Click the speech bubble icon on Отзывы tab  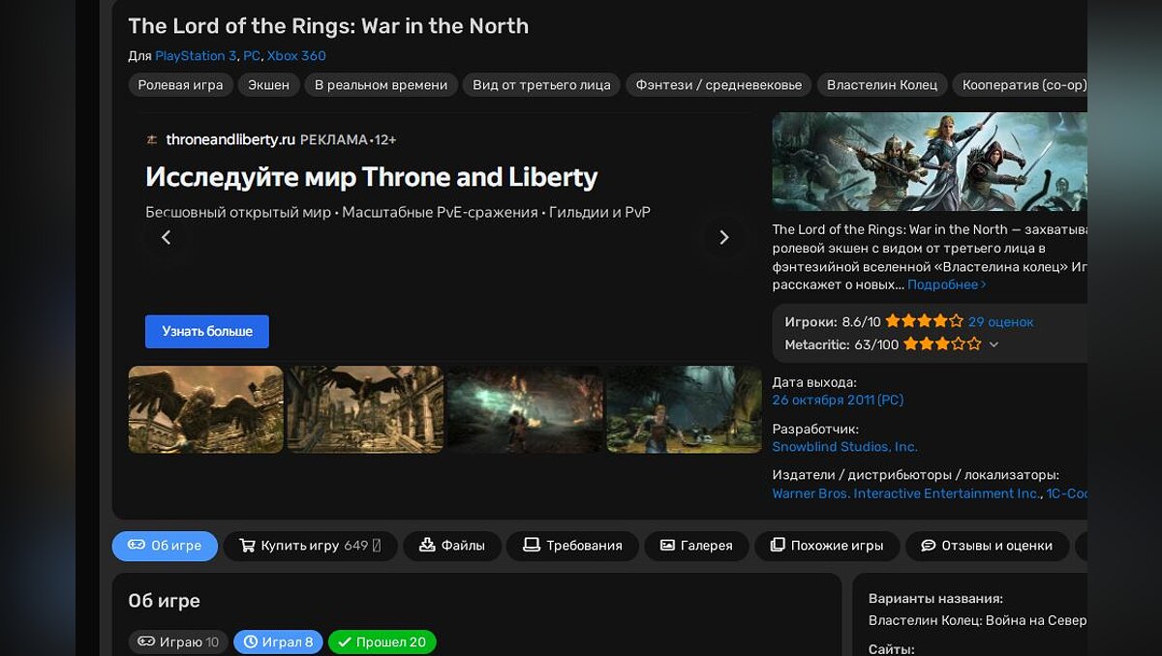pos(928,546)
